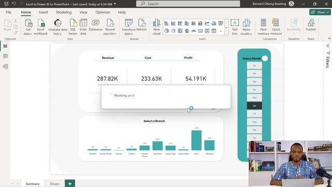Insert a line chart visual
The height and width of the screenshot is (187, 332).
point(207,23)
